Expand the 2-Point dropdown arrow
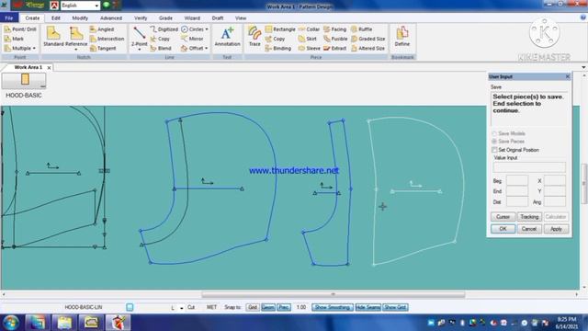The width and height of the screenshot is (588, 331). [x=139, y=49]
